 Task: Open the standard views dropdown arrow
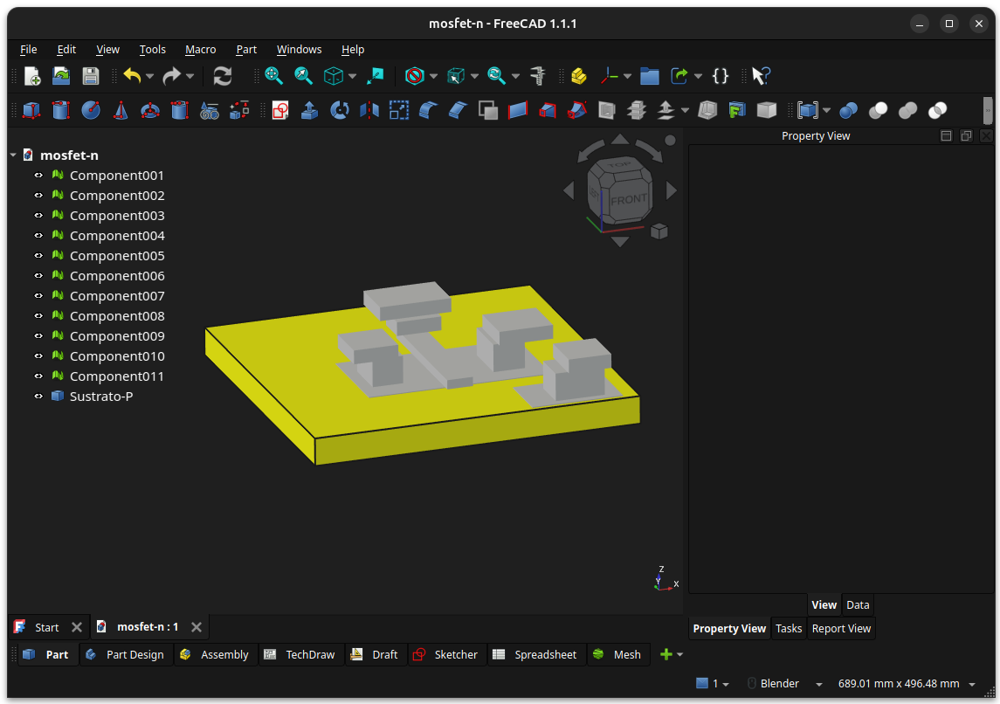pyautogui.click(x=352, y=77)
